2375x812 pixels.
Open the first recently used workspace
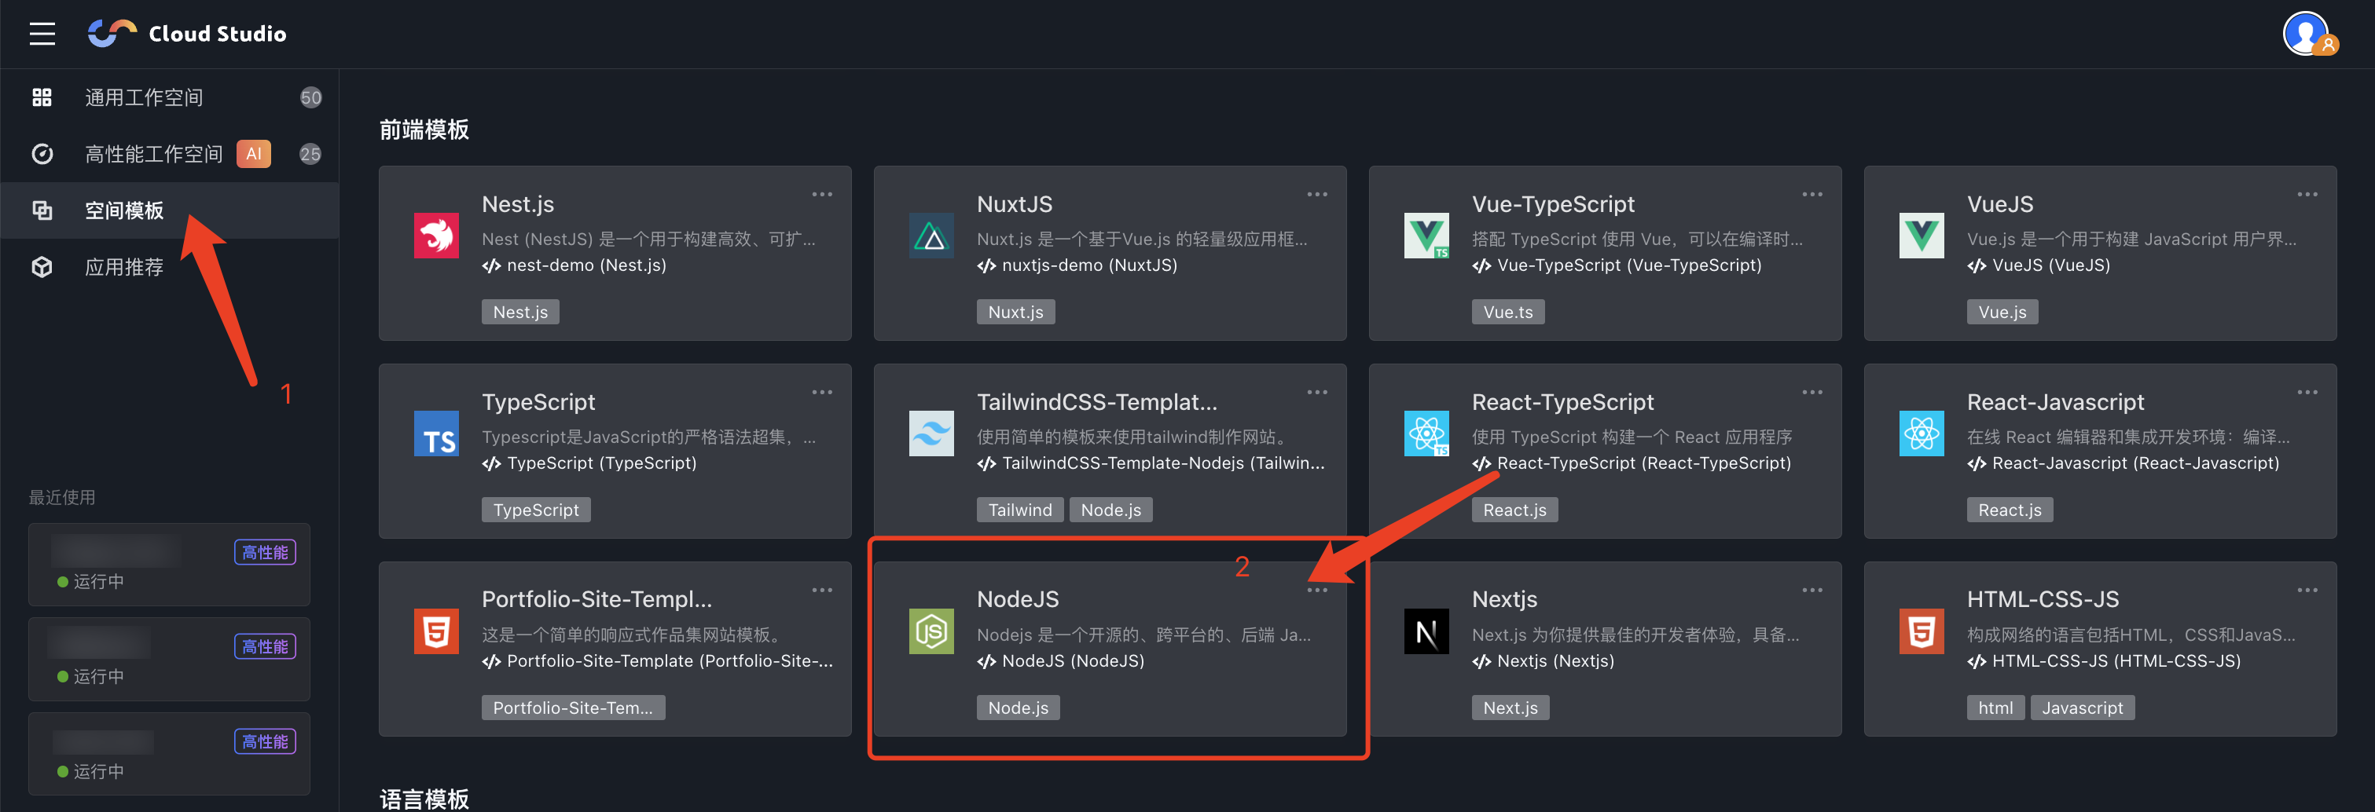coord(170,565)
